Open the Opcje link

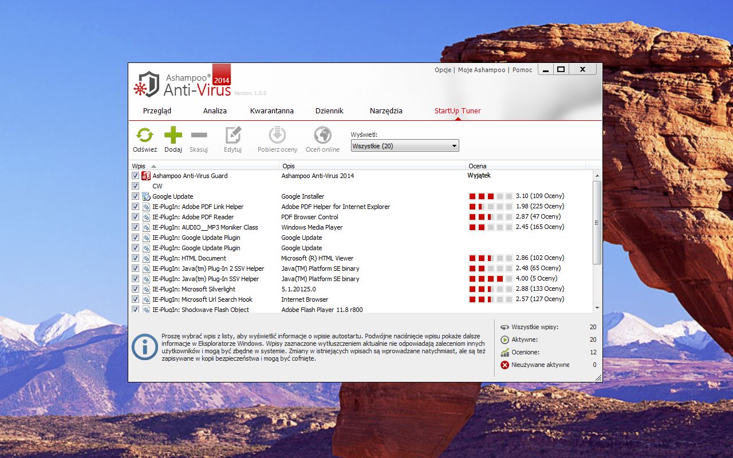coord(443,70)
